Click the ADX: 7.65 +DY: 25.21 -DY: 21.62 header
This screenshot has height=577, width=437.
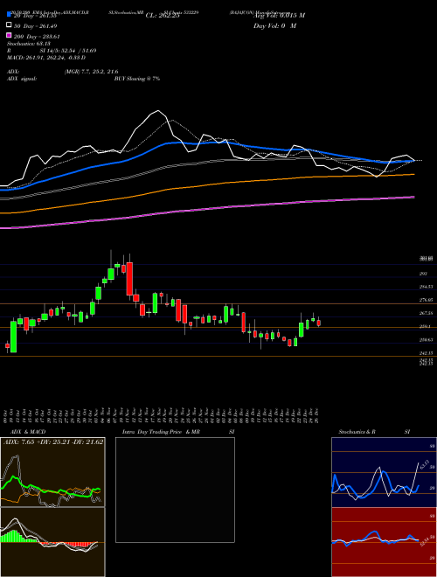click(53, 442)
